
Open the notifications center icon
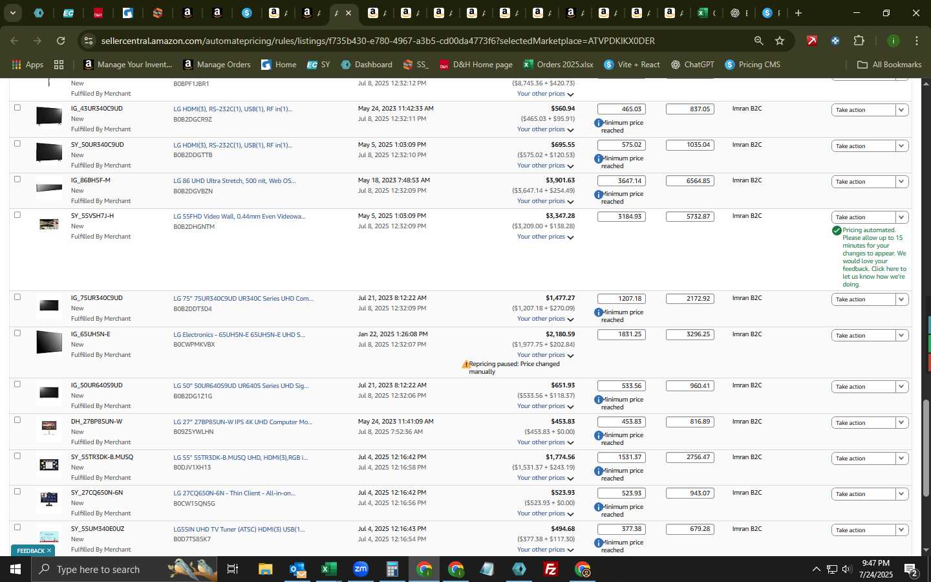(910, 569)
